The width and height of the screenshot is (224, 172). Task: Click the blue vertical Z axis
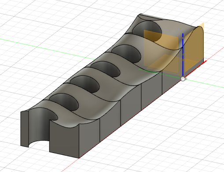click(183, 55)
